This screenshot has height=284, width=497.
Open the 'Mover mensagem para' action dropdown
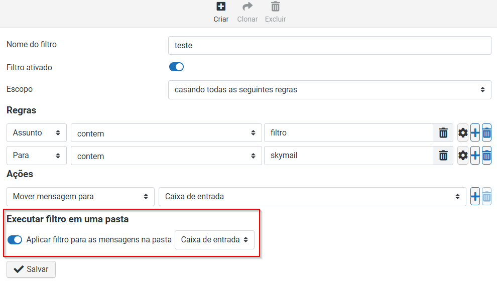80,197
